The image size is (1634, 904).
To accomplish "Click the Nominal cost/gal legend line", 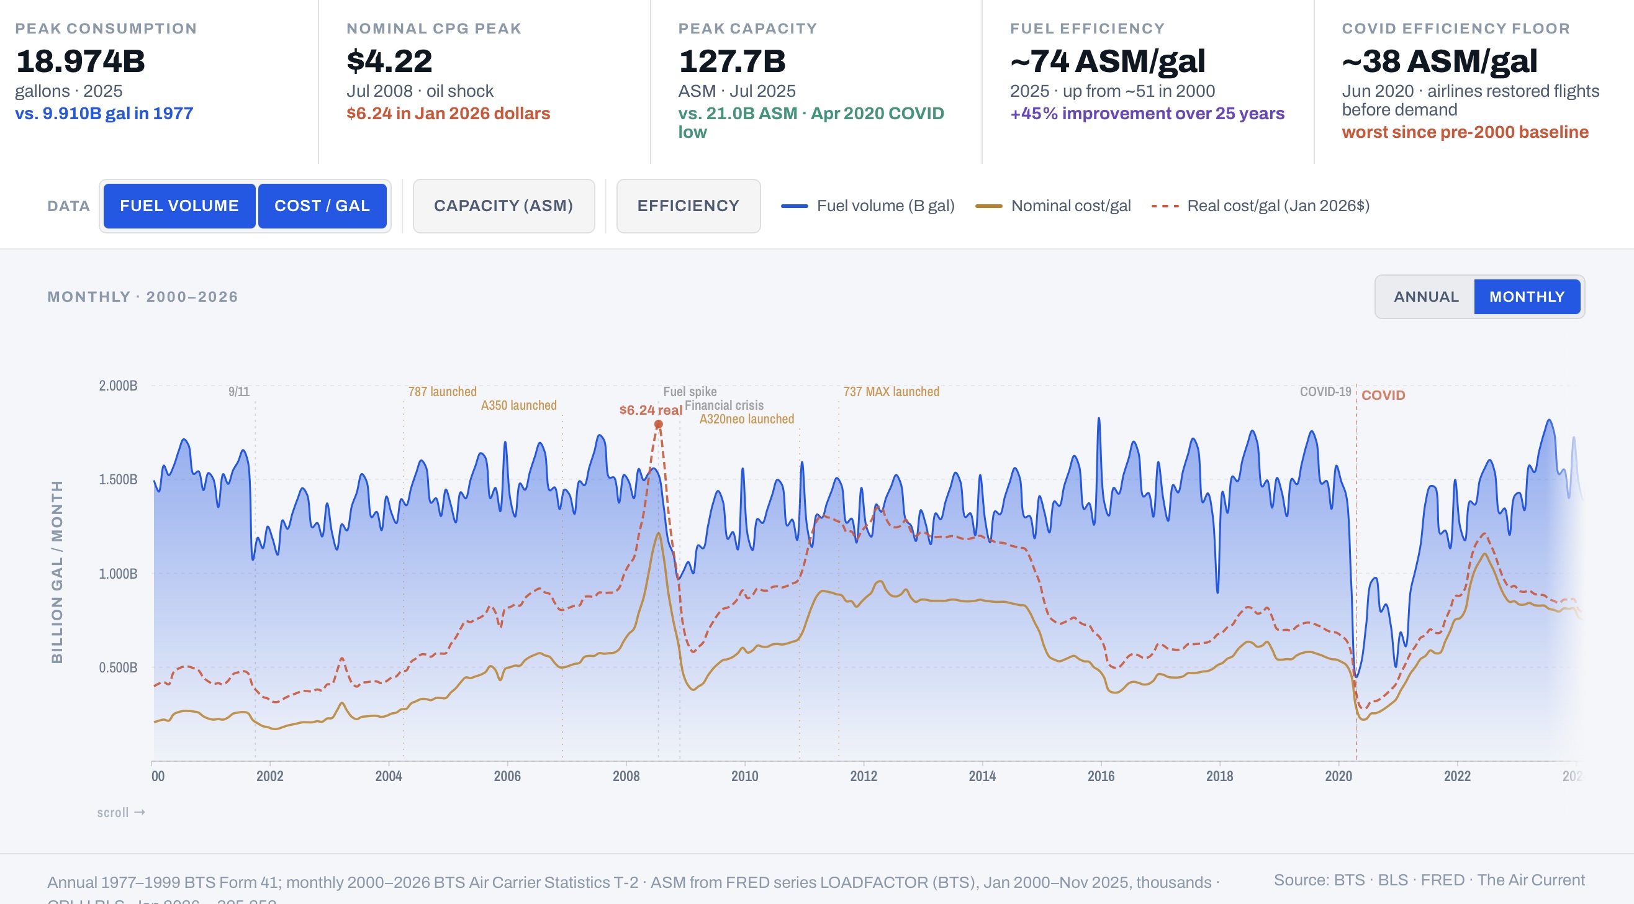I will [x=988, y=206].
